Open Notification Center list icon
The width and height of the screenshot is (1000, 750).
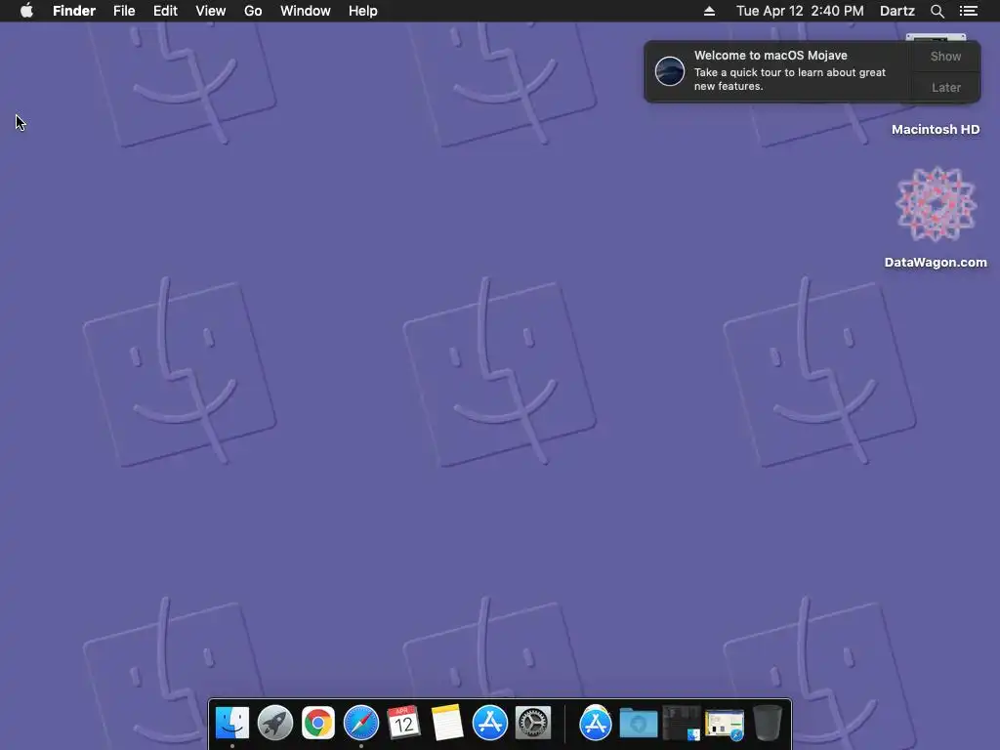(968, 11)
